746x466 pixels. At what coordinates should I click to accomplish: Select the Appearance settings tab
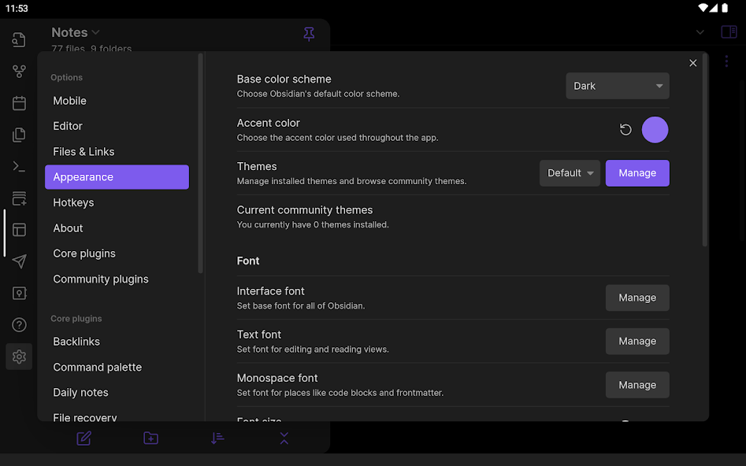[x=117, y=176]
